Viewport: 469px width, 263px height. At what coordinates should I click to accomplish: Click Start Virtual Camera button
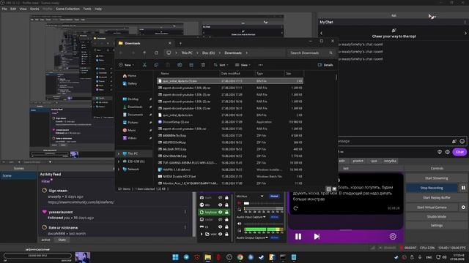click(432, 207)
